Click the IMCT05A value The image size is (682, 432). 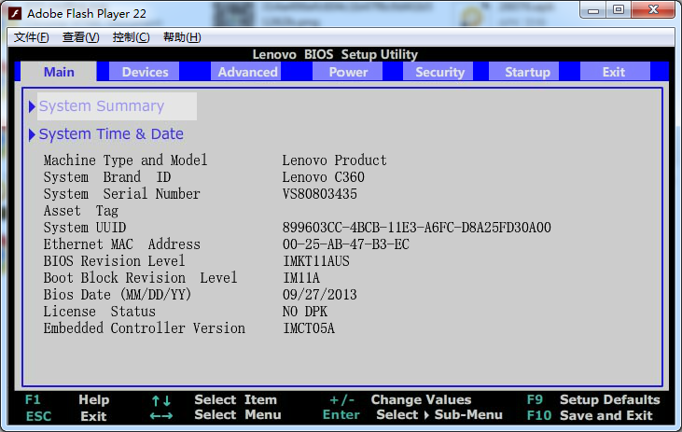(309, 328)
